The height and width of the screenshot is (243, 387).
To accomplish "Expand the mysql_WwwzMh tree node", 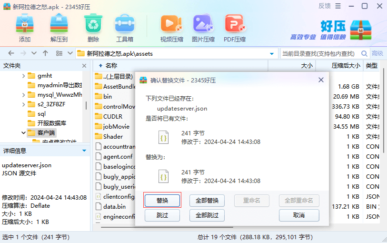I will coord(23,95).
